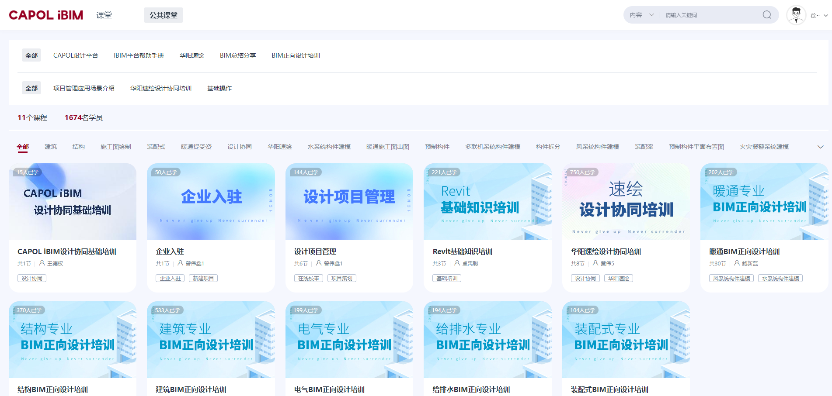This screenshot has width=832, height=396.
Task: Choose 基础操作 subcategory
Action: 219,88
